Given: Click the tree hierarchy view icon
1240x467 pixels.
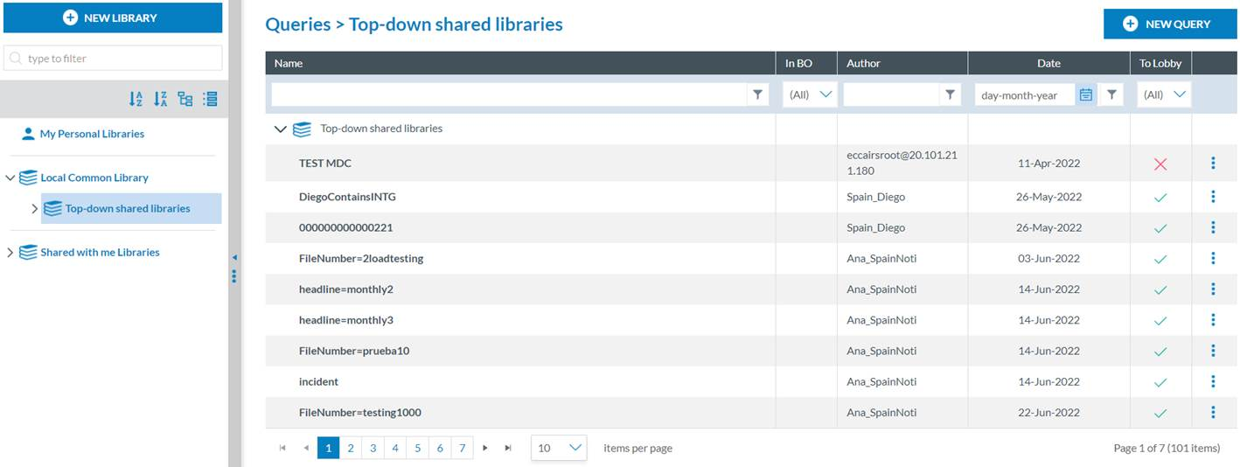Looking at the screenshot, I should [185, 100].
